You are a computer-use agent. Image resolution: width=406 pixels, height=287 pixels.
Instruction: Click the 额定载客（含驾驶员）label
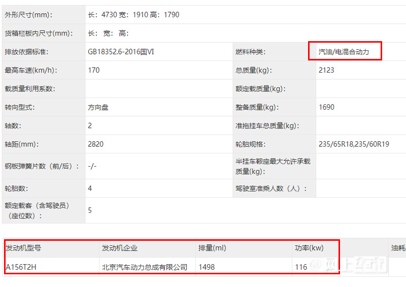tap(38, 210)
